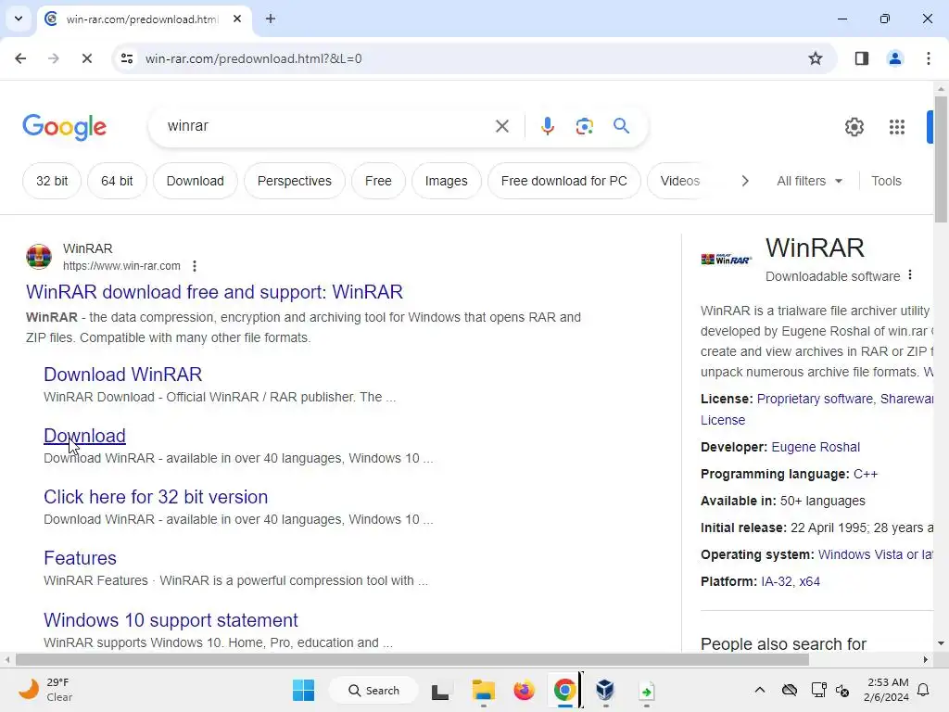Open a new browser tab
Screen dimensions: 949x712
coord(271,19)
